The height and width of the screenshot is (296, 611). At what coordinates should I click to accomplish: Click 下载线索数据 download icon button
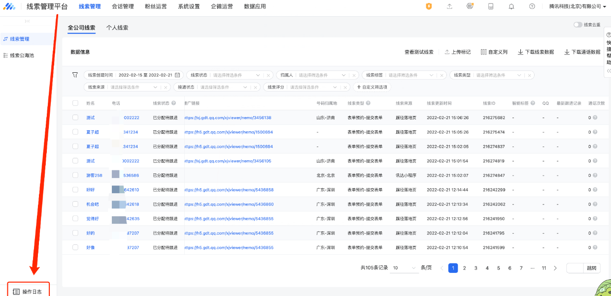tap(536, 52)
